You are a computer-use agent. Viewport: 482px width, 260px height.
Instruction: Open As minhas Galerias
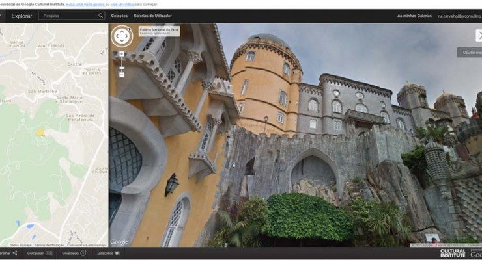point(414,16)
